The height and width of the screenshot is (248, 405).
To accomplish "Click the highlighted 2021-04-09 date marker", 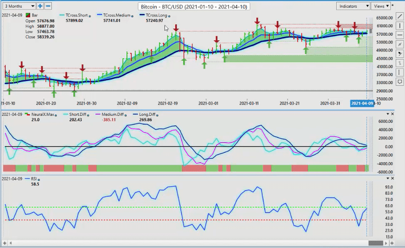I will click(362, 103).
